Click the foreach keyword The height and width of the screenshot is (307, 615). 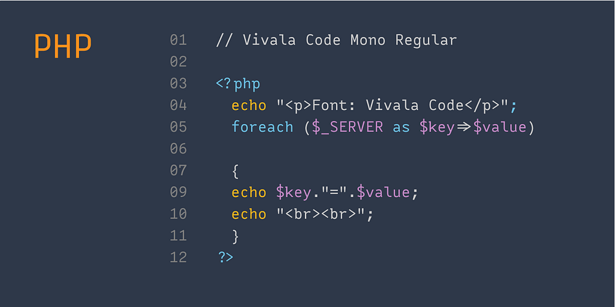[x=262, y=127]
